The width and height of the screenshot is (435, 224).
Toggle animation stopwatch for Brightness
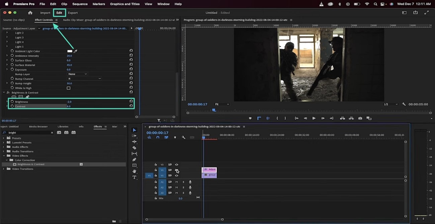[12, 102]
